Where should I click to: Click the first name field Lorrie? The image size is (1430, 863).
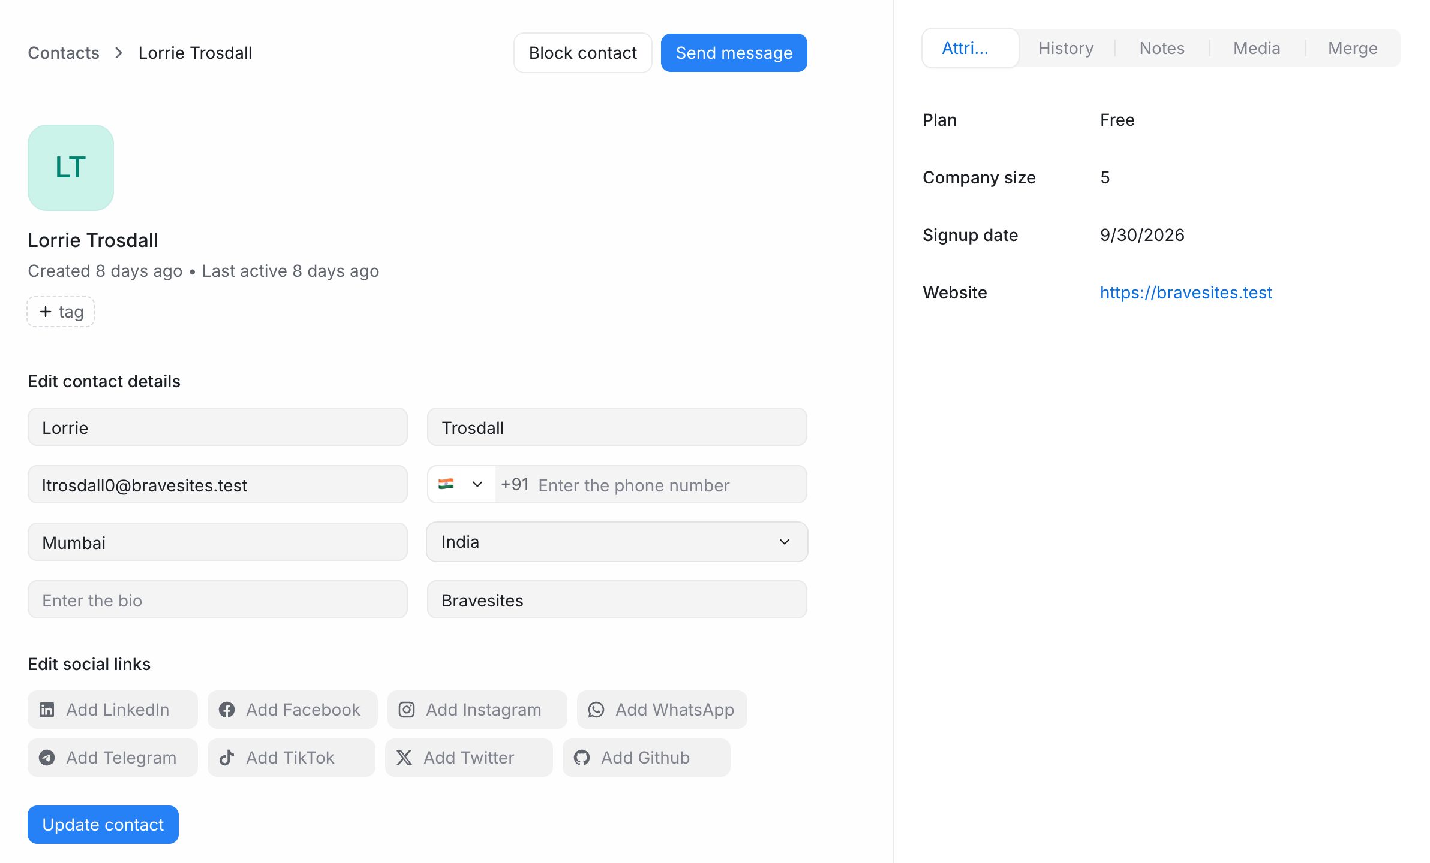coord(218,427)
